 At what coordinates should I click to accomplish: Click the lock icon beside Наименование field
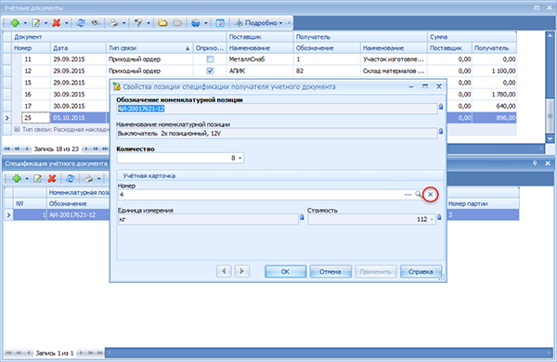point(440,131)
